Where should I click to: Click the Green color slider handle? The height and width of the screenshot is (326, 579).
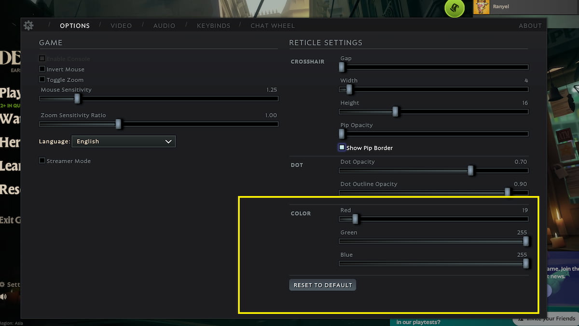pos(526,241)
